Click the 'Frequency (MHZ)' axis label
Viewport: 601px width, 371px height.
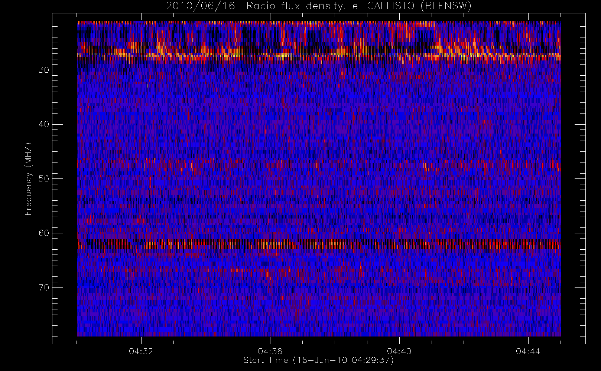29,179
